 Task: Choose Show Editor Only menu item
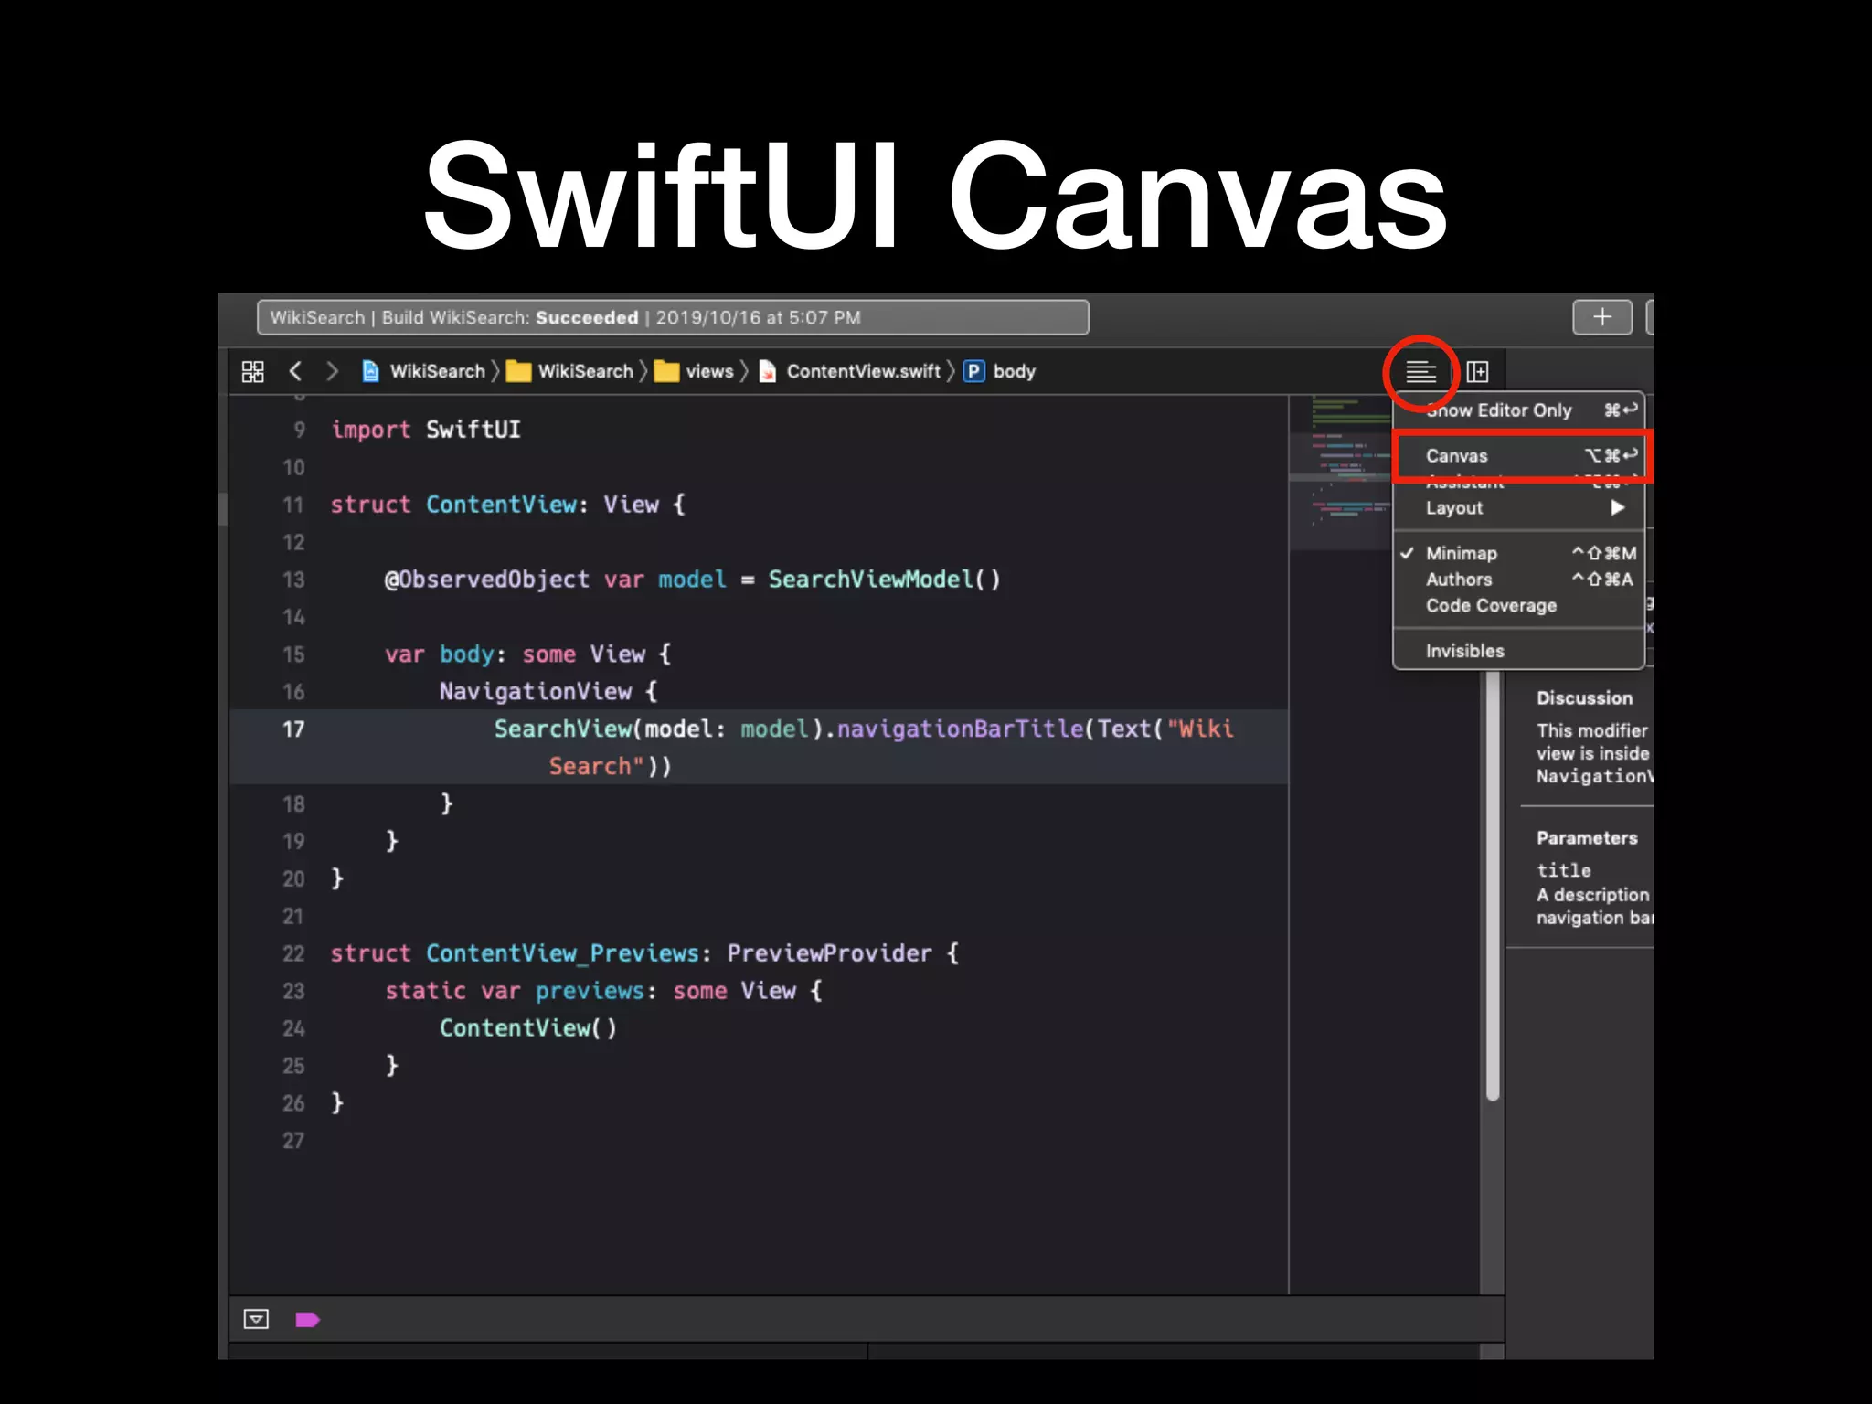point(1508,410)
